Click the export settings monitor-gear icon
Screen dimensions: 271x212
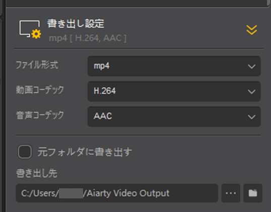pyautogui.click(x=30, y=29)
